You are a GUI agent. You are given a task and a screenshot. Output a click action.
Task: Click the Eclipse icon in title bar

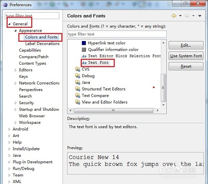(5, 5)
